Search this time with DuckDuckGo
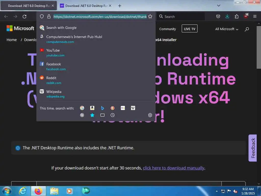This screenshot has height=196, width=261. click(x=112, y=108)
